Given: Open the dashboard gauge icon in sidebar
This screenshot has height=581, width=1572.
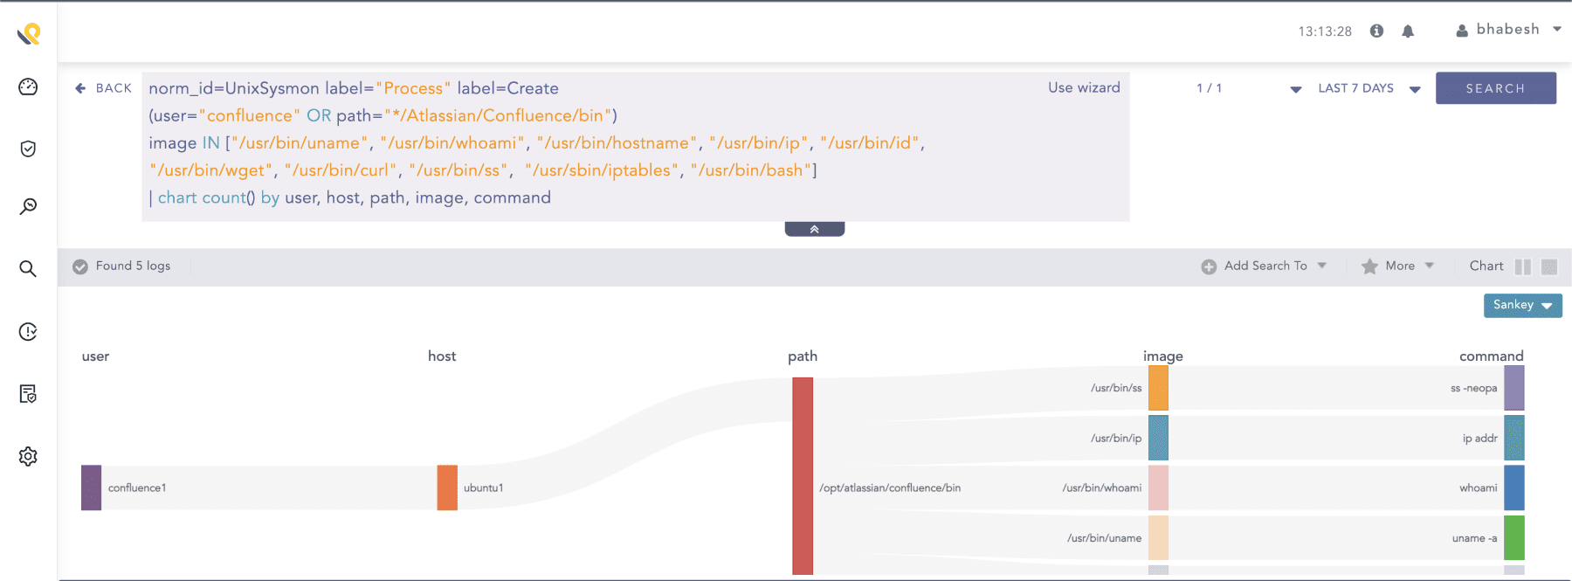Looking at the screenshot, I should [28, 87].
